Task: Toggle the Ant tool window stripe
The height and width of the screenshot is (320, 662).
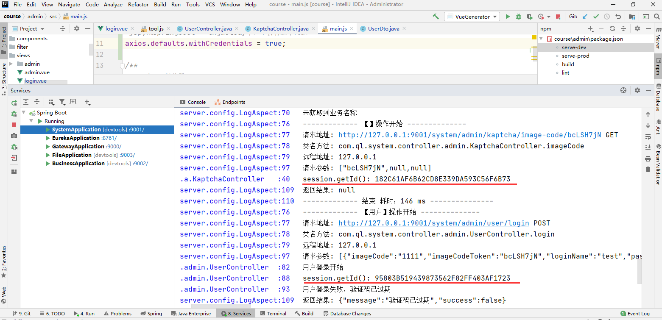Action: tap(658, 128)
